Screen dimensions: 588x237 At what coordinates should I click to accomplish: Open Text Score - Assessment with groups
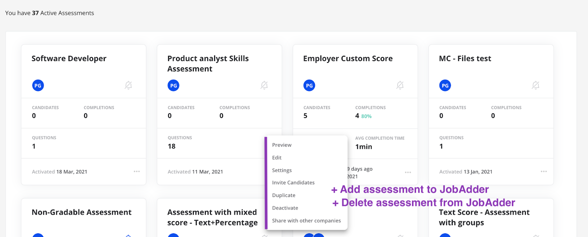tap(484, 218)
